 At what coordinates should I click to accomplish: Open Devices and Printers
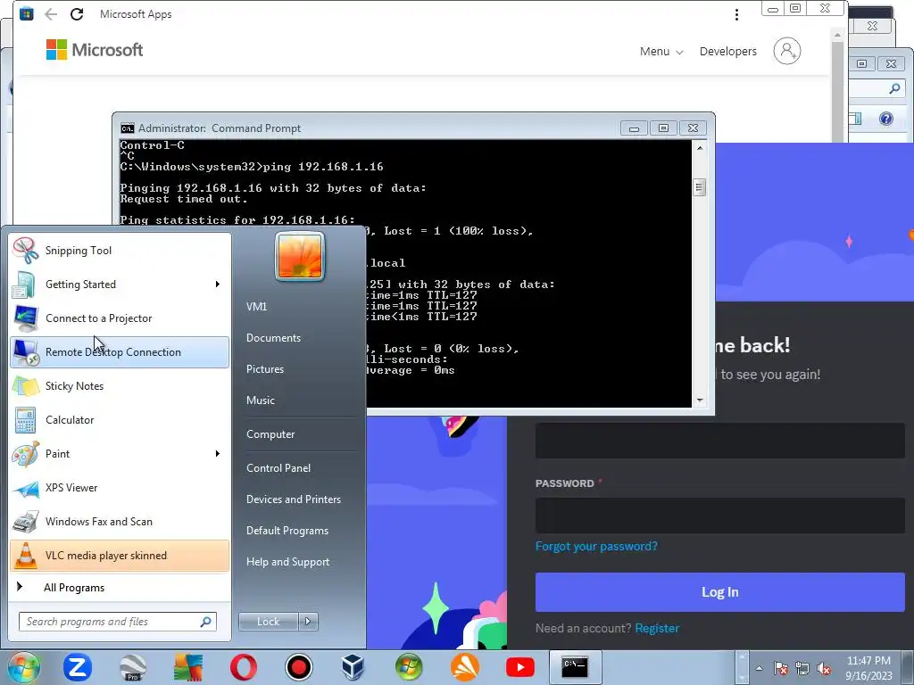point(293,499)
